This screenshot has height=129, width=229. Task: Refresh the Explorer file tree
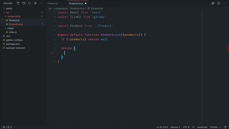(x=29, y=3)
